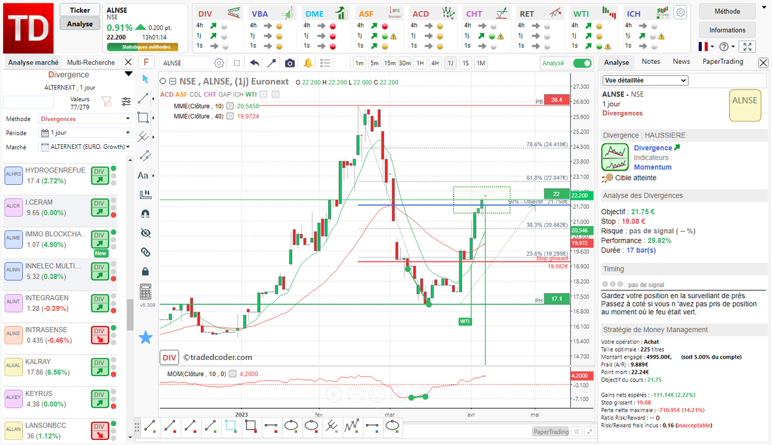The height and width of the screenshot is (445, 772).
Task: Click the crossed-out filter funnel icon
Action: point(107,101)
